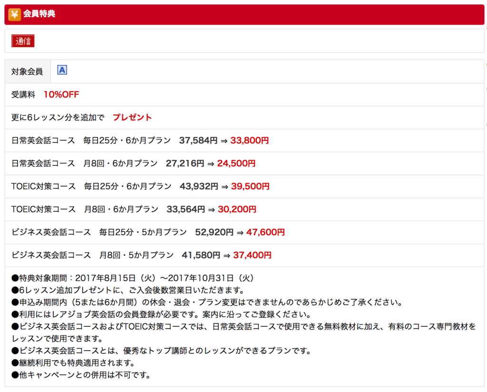487x392 pixels.
Task: Click the discounted price 30,200円
Action: 237,209
